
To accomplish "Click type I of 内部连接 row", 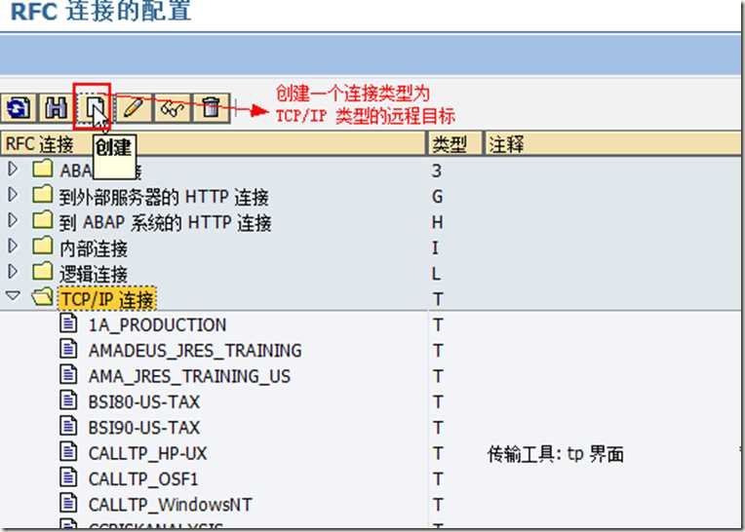I will tap(435, 247).
